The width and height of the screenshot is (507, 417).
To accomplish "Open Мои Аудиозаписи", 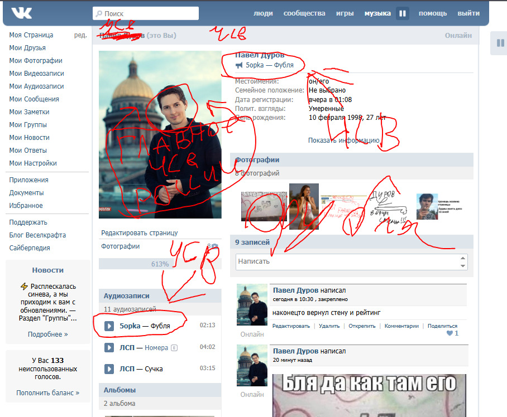I will pyautogui.click(x=36, y=86).
